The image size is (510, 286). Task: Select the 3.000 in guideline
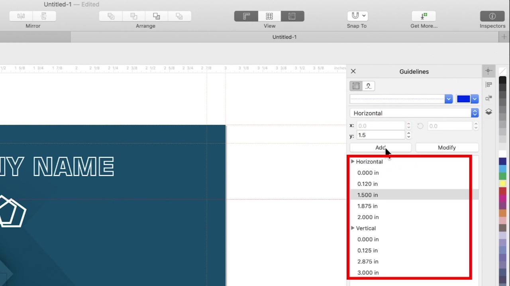click(414, 272)
